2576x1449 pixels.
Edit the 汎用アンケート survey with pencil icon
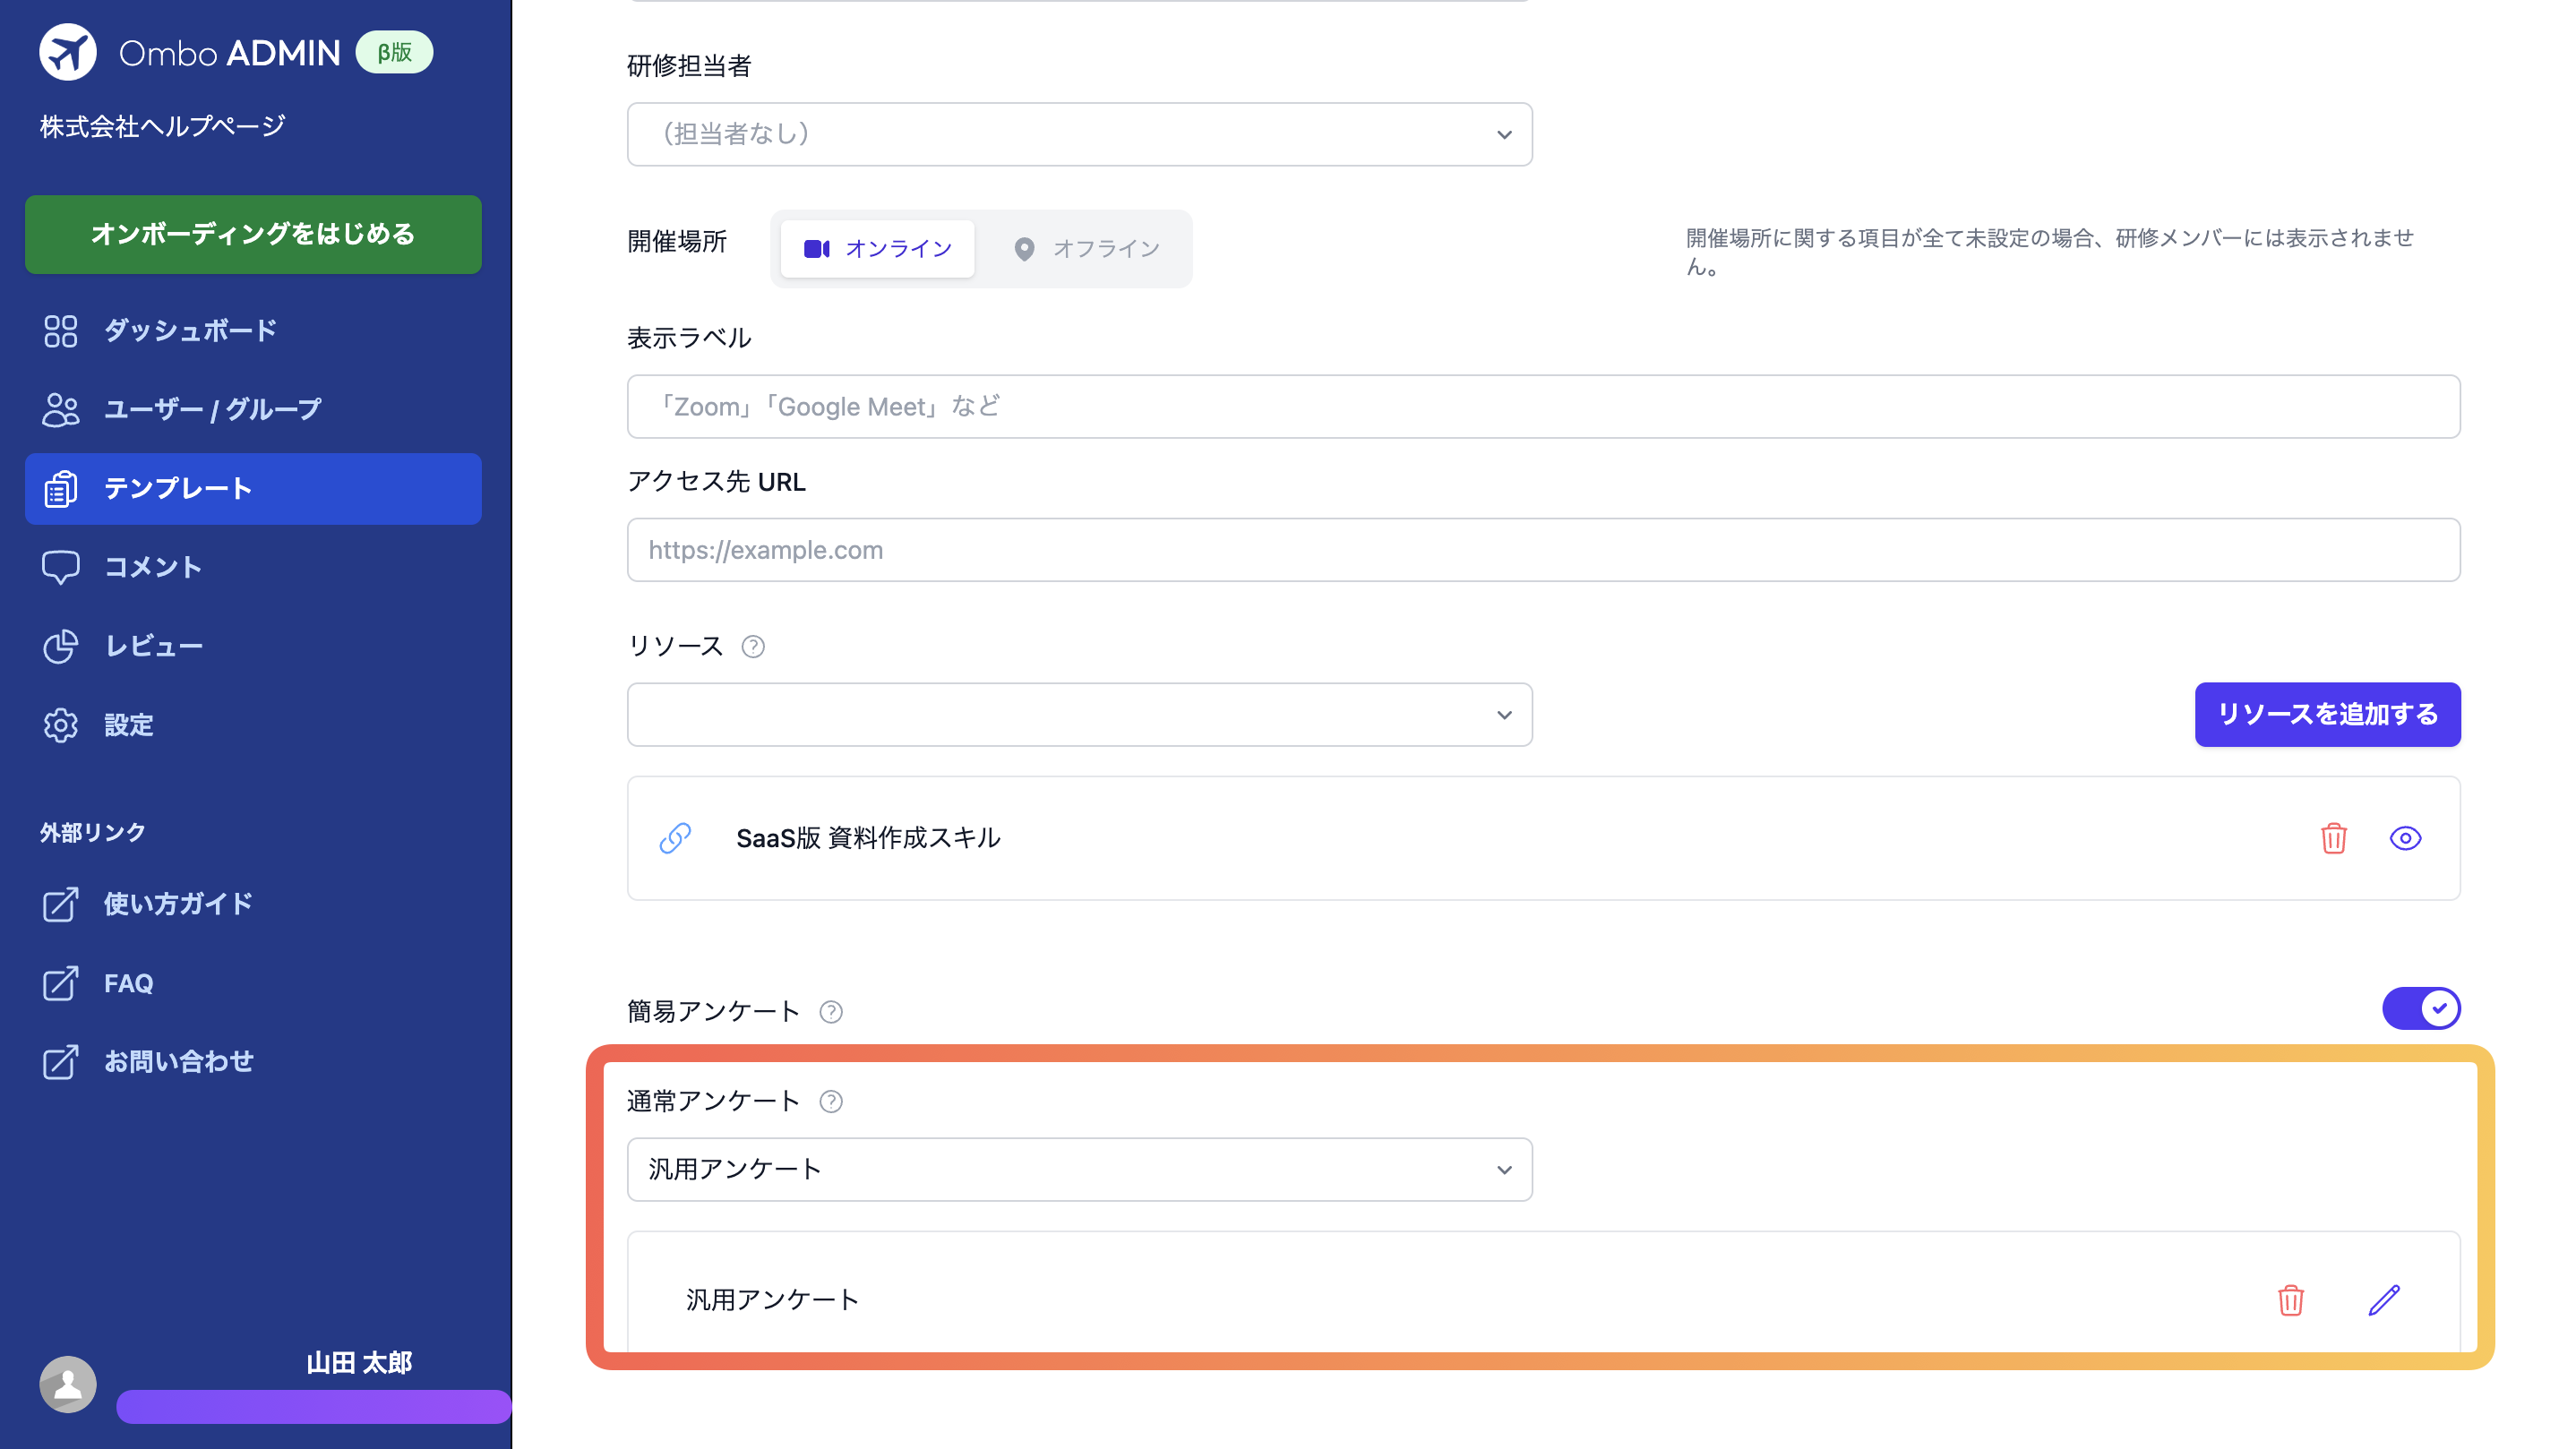pyautogui.click(x=2384, y=1300)
